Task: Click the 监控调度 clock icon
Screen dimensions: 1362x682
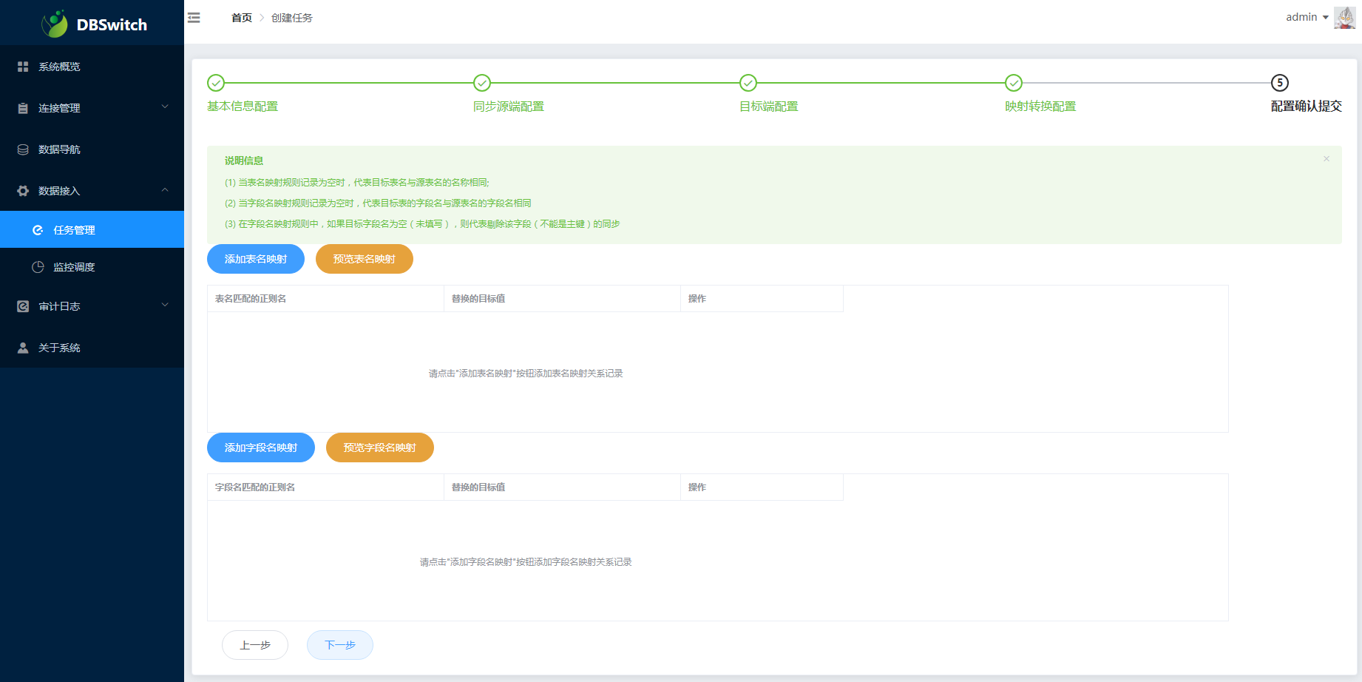Action: (38, 267)
